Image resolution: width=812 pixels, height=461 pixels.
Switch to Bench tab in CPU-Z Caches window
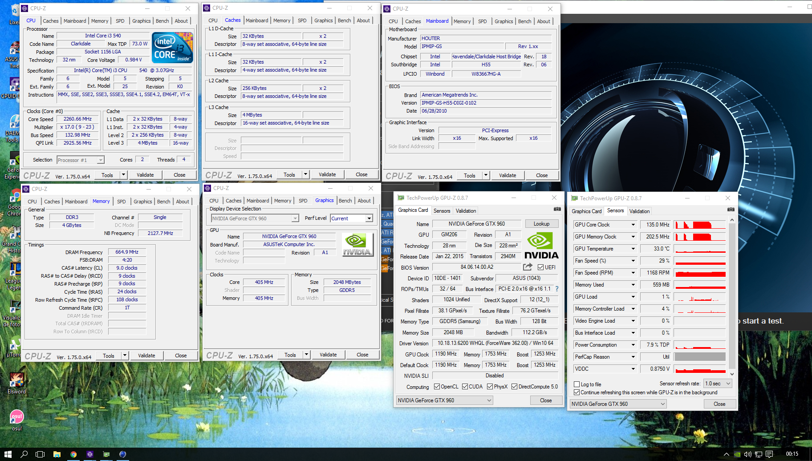point(344,20)
